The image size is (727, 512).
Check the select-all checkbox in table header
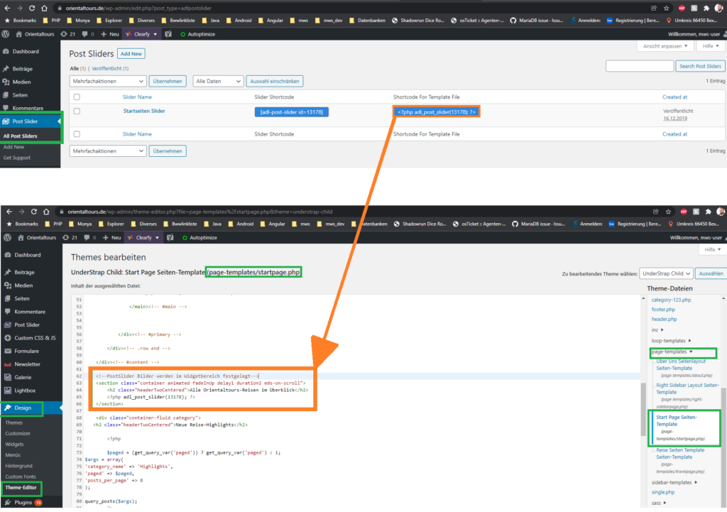click(x=77, y=97)
